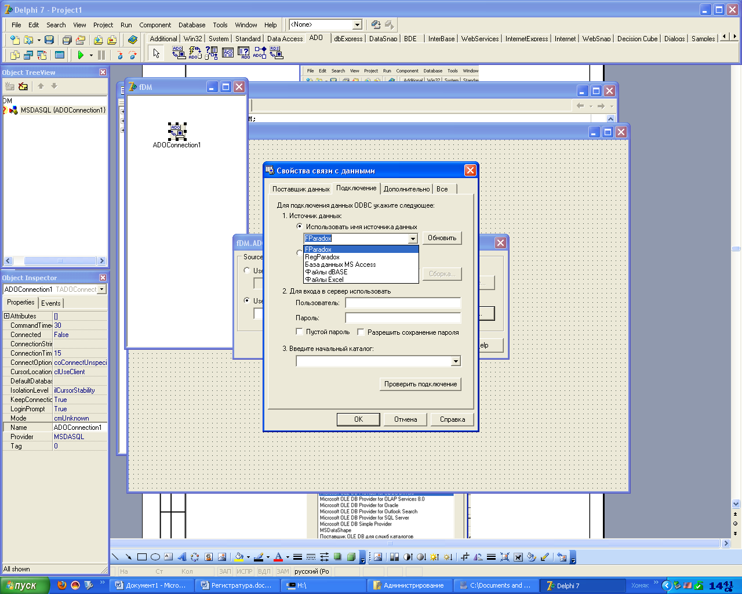Open dropdown arrow next to Run button
742x594 pixels.
click(91, 55)
